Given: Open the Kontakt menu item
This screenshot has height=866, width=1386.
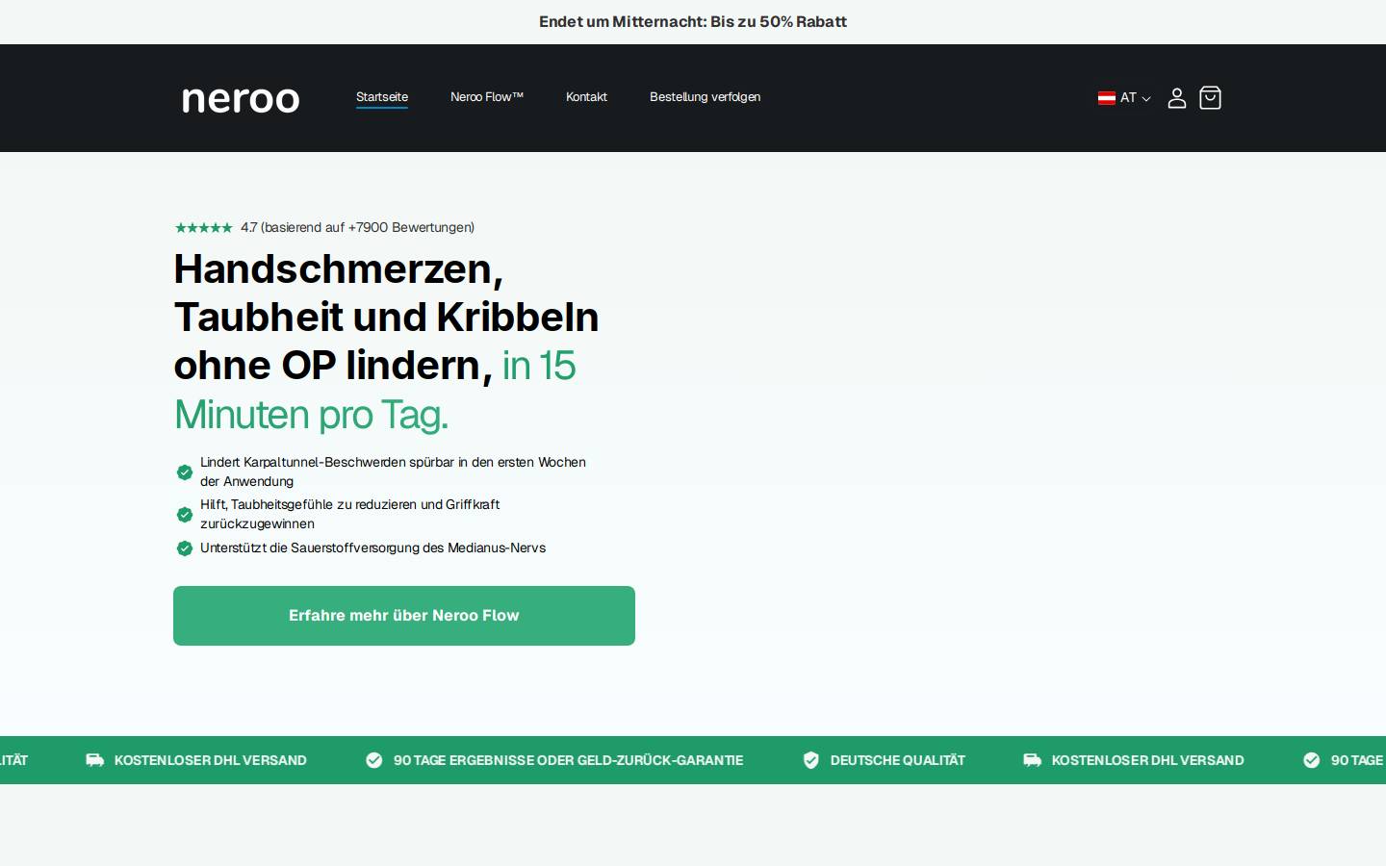Looking at the screenshot, I should 586,97.
